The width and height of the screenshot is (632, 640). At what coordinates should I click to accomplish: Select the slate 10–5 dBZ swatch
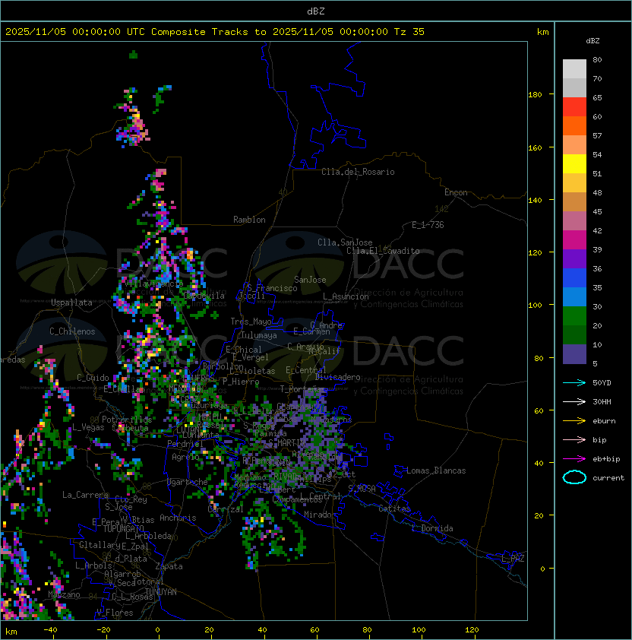[574, 354]
